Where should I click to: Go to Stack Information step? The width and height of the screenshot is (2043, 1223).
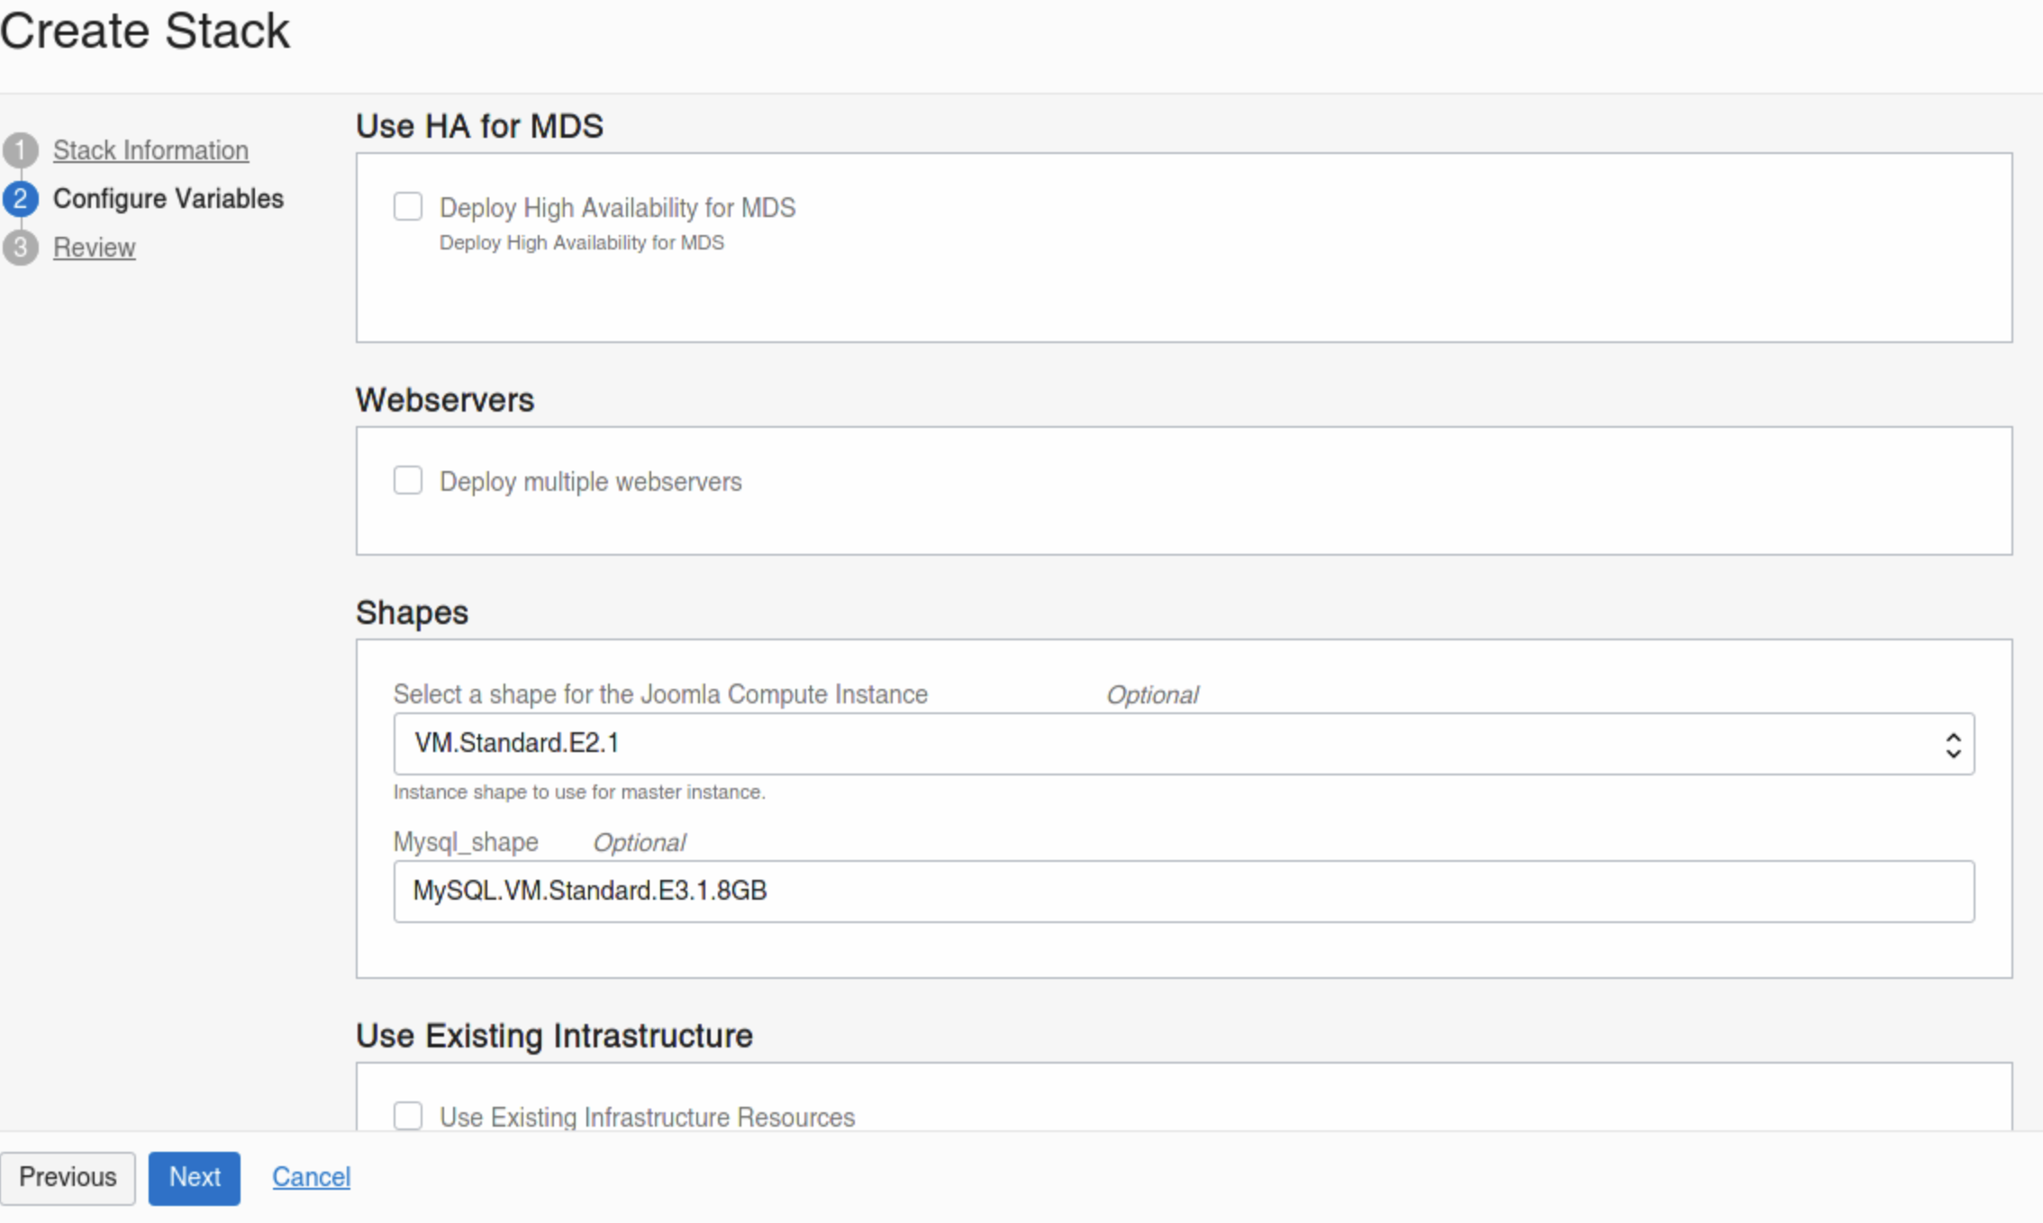point(150,150)
